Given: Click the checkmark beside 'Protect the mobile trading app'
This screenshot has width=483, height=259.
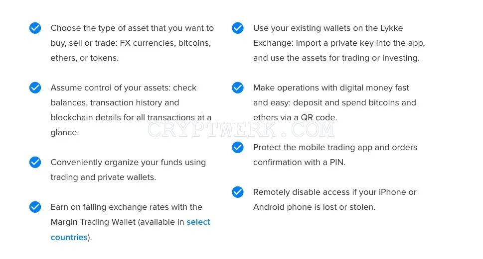Looking at the screenshot, I should click(238, 148).
